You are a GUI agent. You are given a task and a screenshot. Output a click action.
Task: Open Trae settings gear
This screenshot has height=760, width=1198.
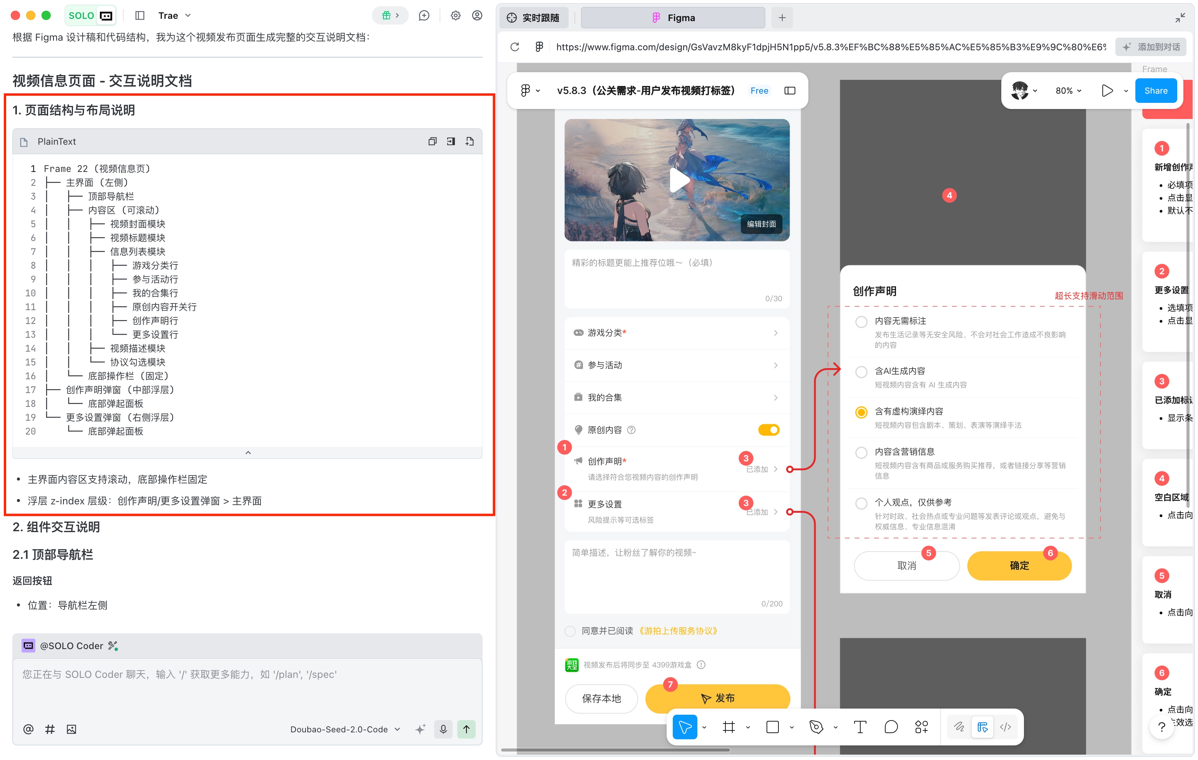[455, 15]
